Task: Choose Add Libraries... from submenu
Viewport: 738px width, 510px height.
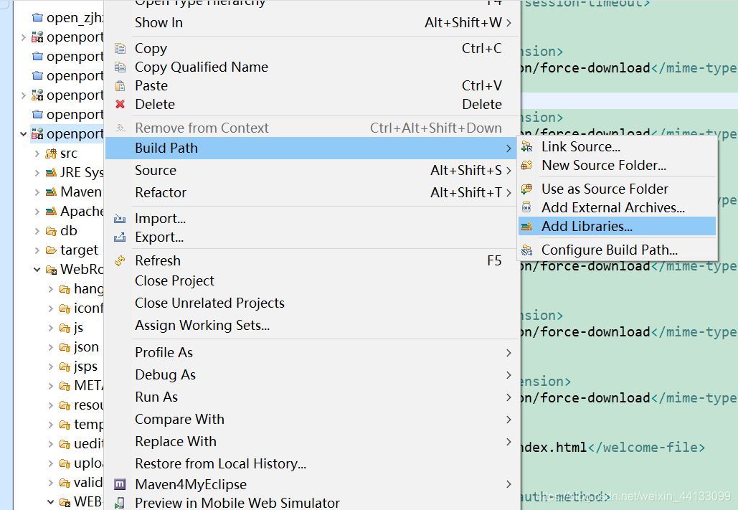Action: coord(617,227)
